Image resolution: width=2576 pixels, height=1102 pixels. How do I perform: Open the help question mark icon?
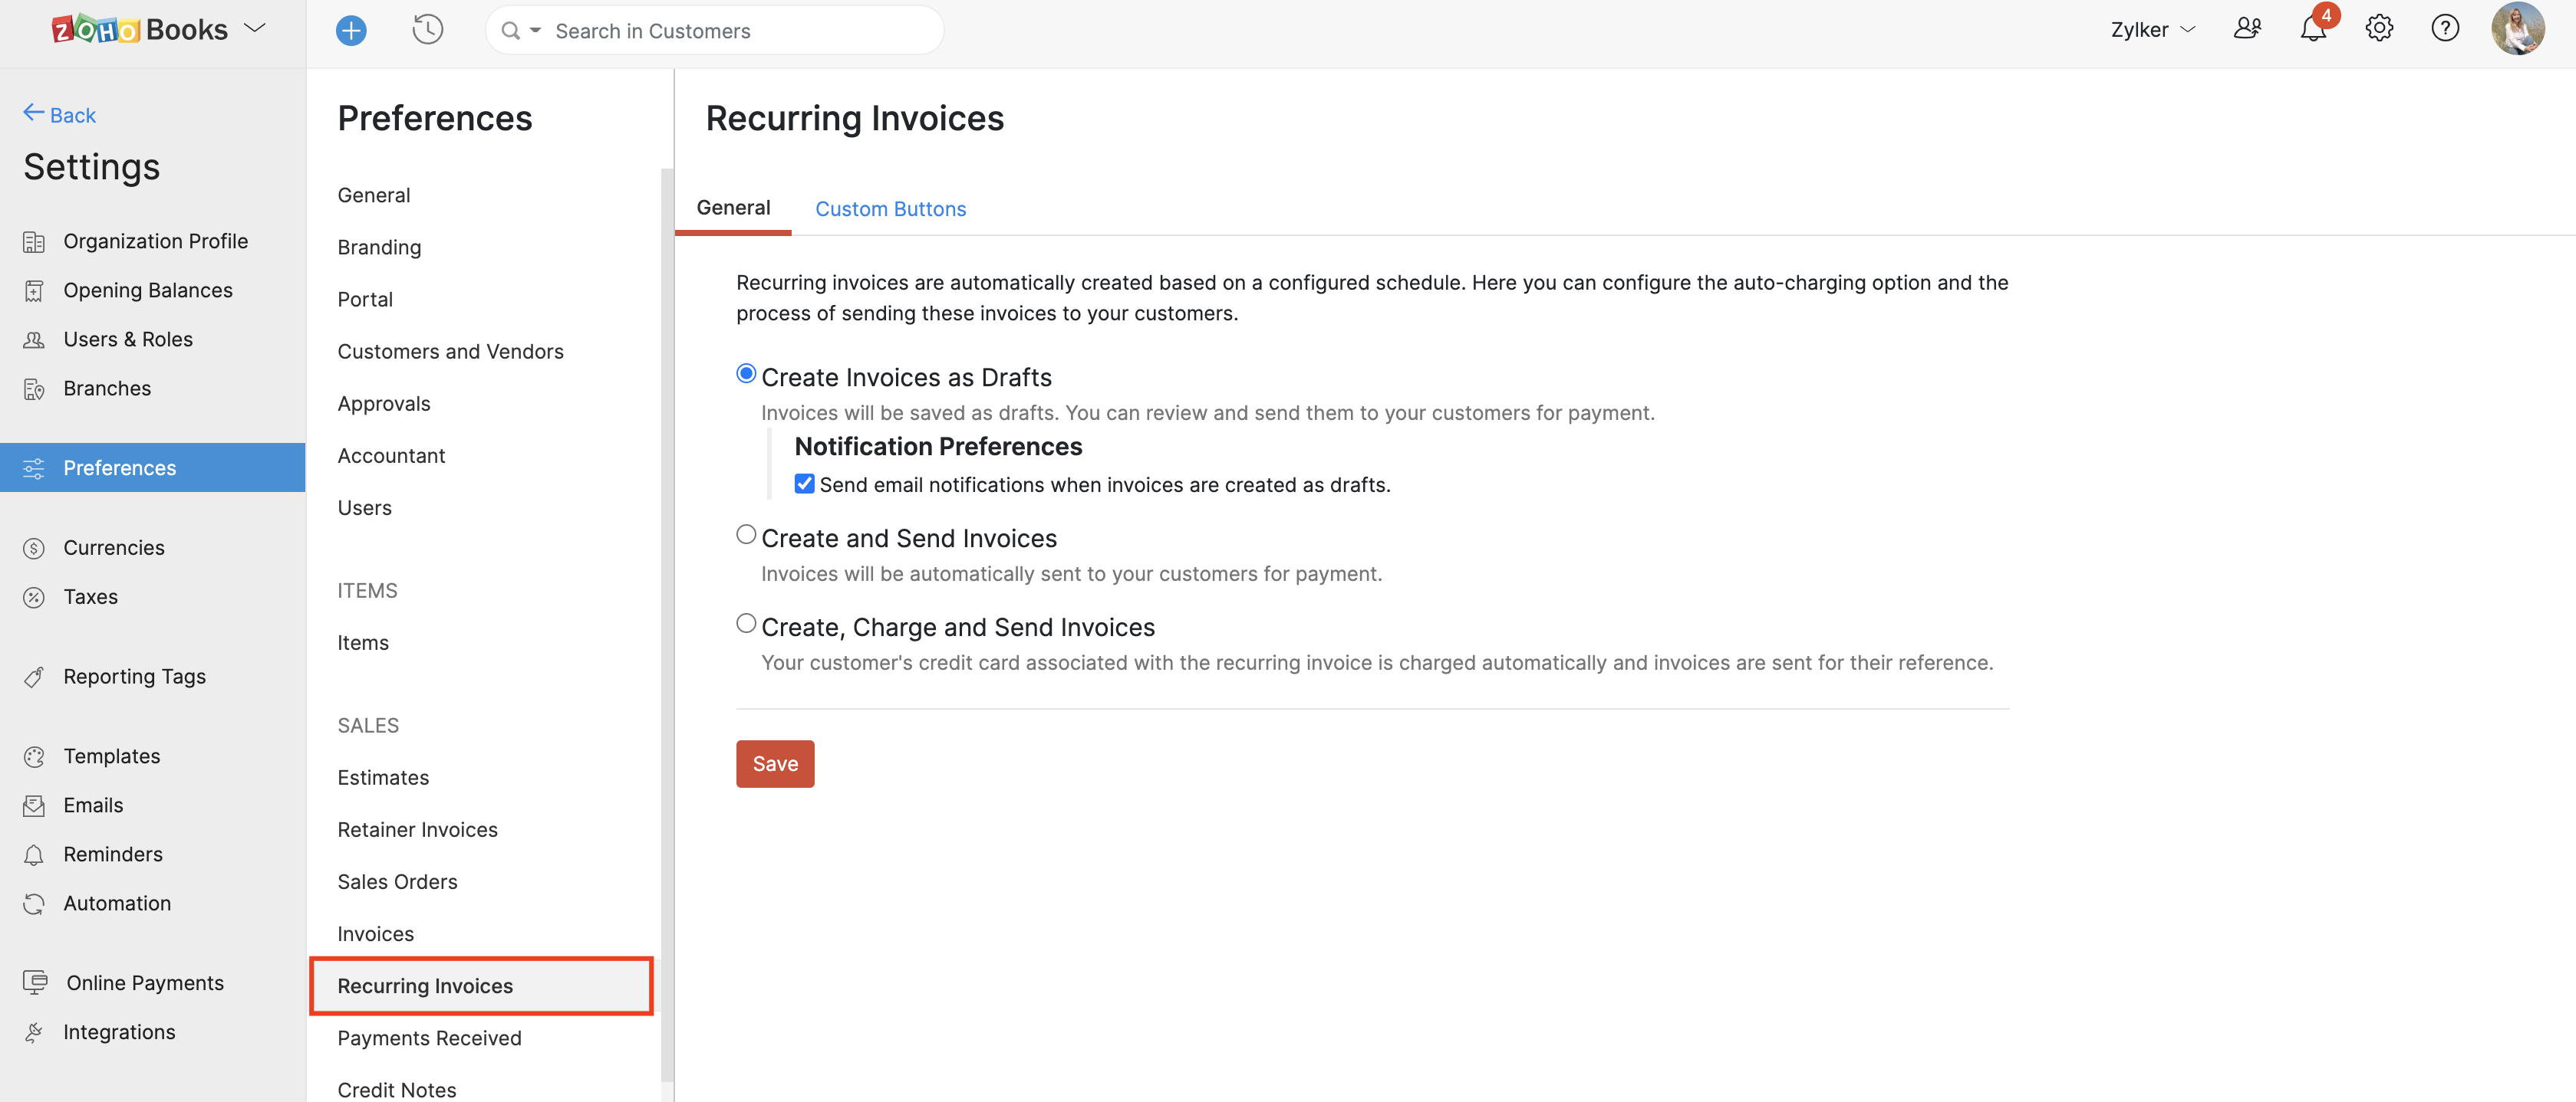coord(2444,29)
